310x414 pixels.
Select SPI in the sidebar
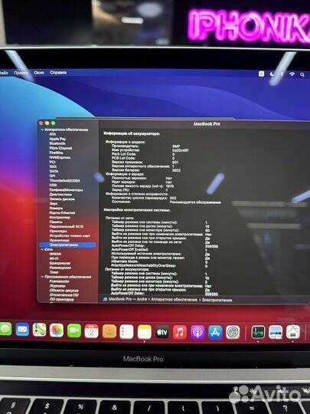[52, 176]
